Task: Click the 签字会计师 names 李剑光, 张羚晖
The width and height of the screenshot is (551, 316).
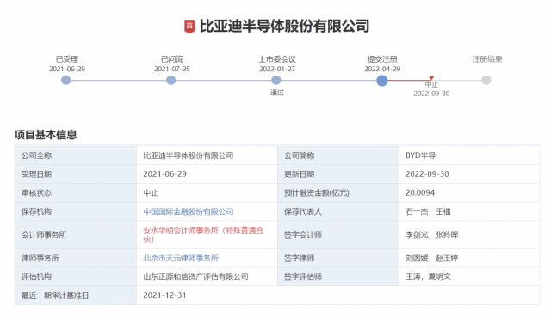Action: coord(432,234)
